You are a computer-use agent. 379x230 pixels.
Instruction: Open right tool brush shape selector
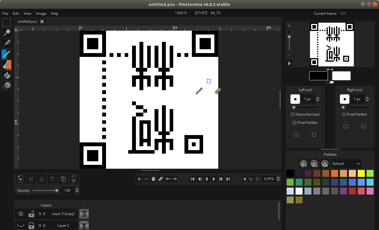pyautogui.click(x=345, y=99)
